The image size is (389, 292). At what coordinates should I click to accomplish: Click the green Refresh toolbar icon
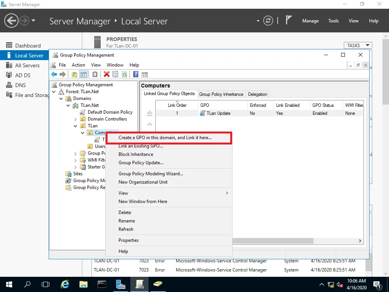point(124,74)
